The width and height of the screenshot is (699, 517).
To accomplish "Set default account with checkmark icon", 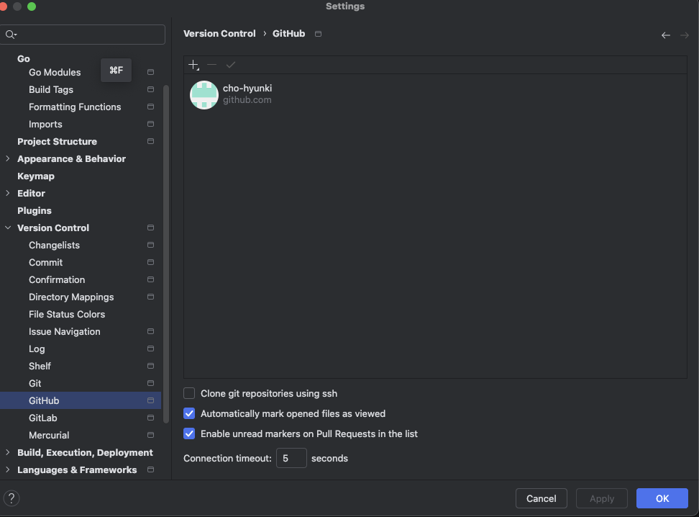I will point(230,65).
